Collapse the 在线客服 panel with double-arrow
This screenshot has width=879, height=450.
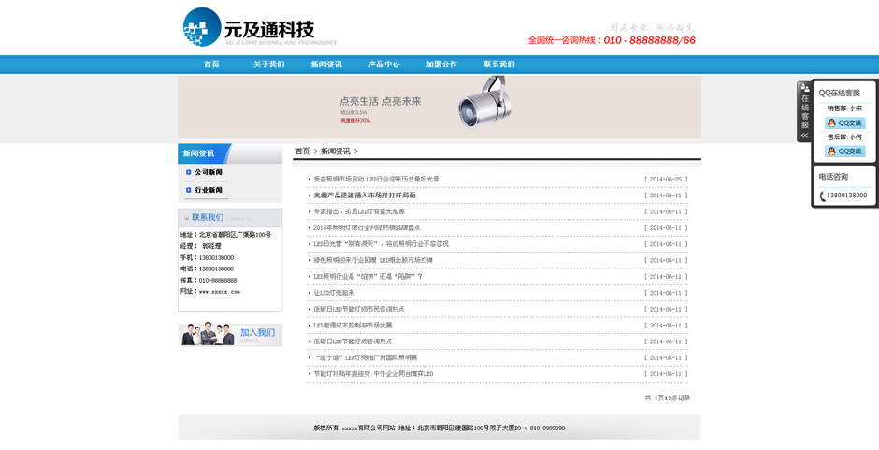804,136
